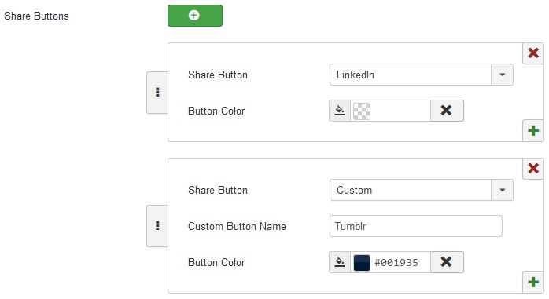This screenshot has width=549, height=299.
Task: Open the LinkedIn Share Button dropdown
Action: 422,75
